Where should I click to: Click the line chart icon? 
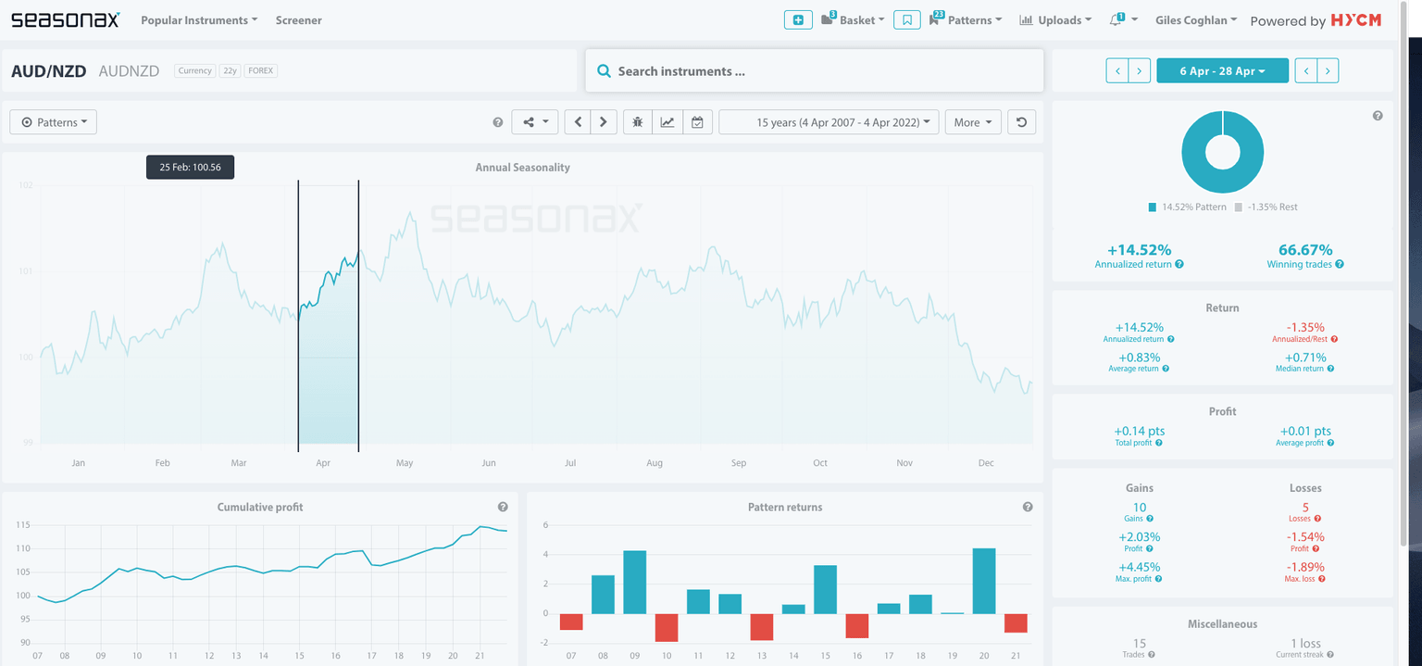(x=667, y=122)
